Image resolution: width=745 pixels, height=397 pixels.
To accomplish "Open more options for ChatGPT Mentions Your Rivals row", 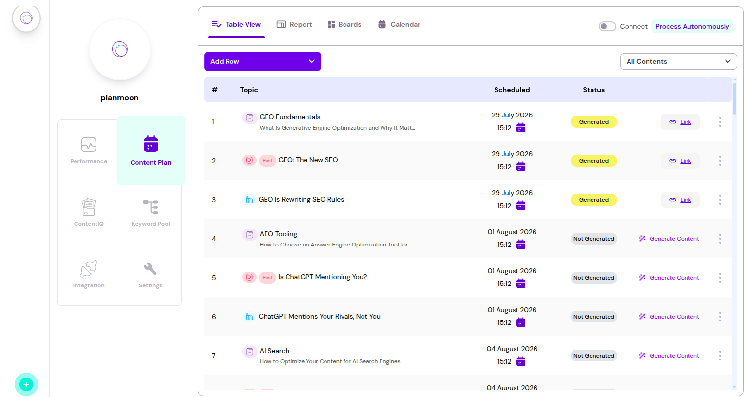I will (720, 317).
